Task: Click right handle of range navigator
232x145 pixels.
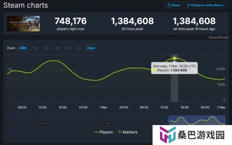Action: point(225,120)
